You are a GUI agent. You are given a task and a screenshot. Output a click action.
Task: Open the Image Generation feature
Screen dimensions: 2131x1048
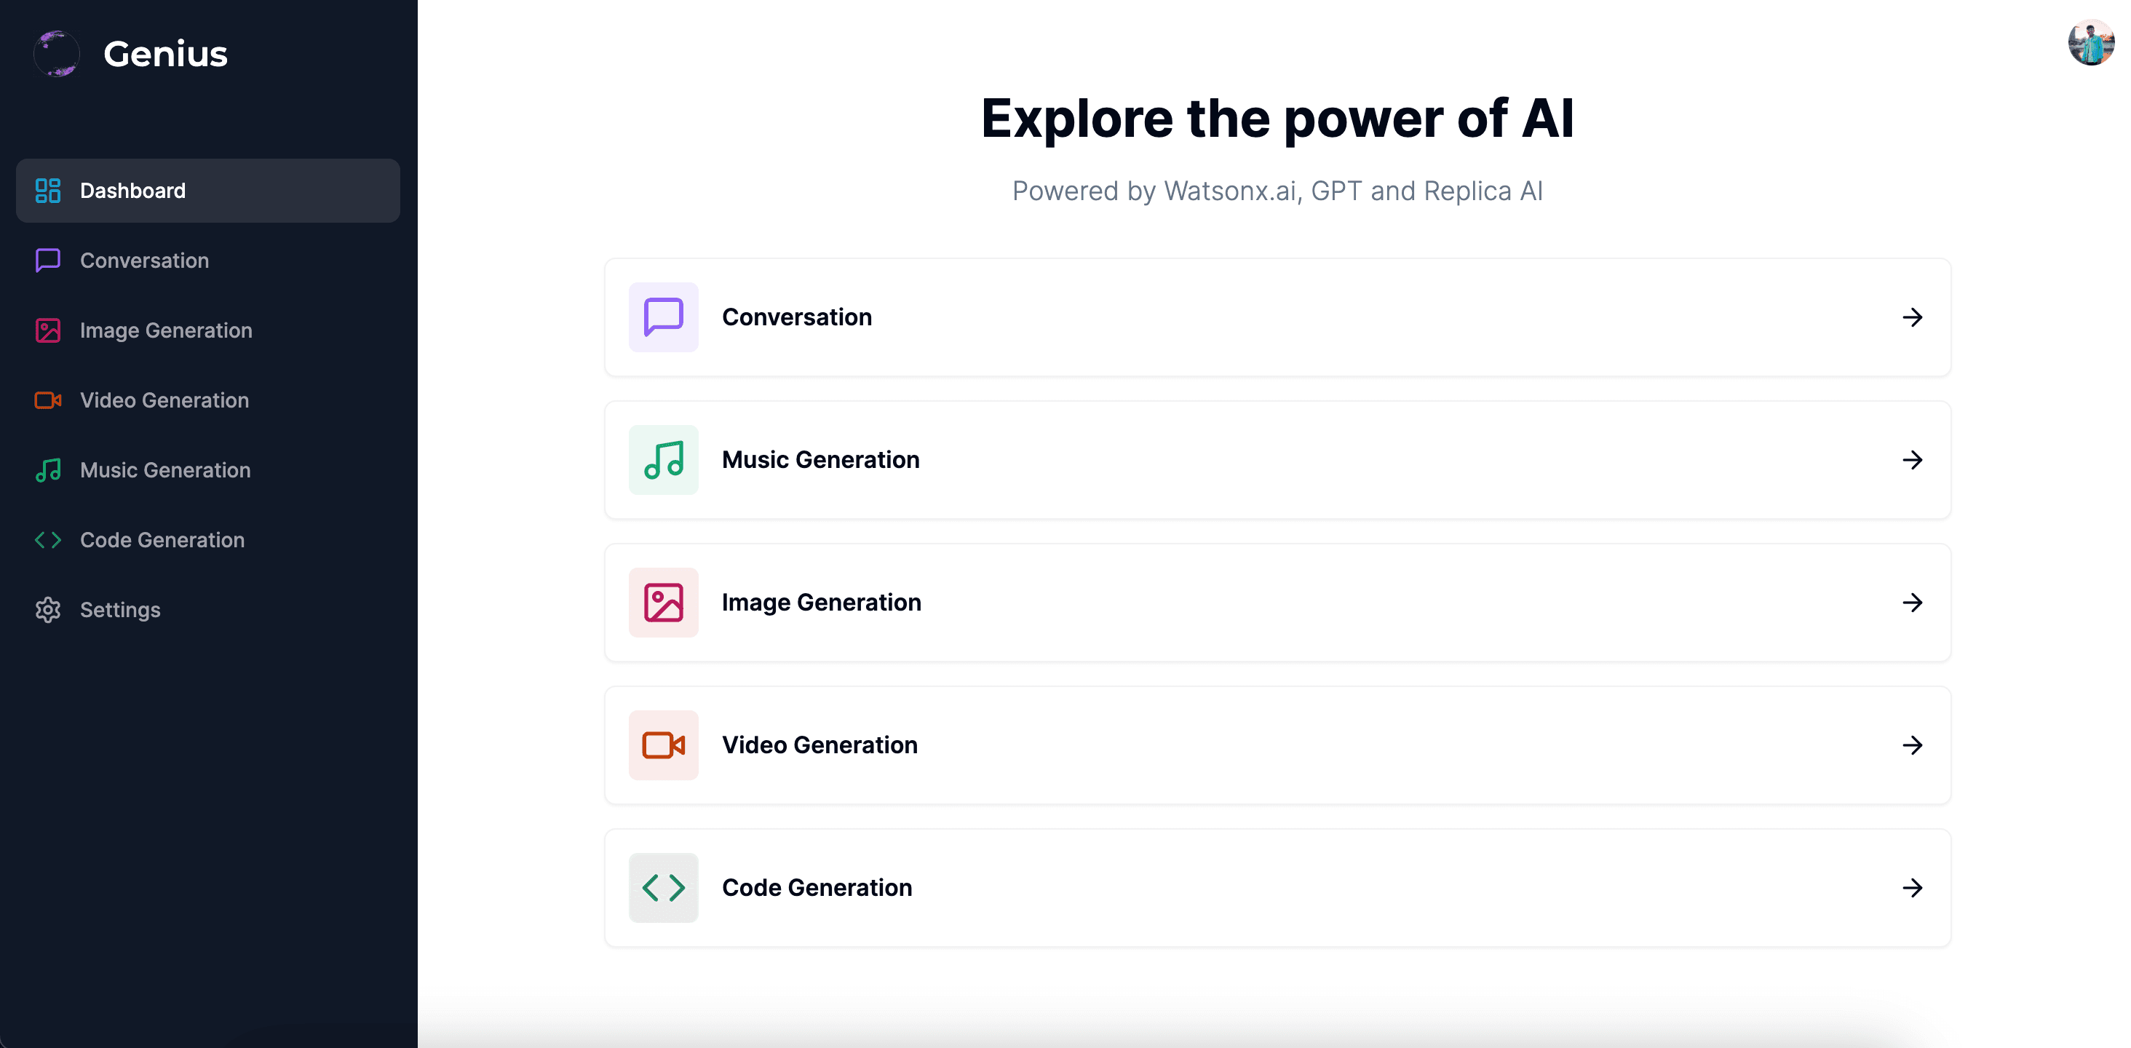(x=1277, y=602)
